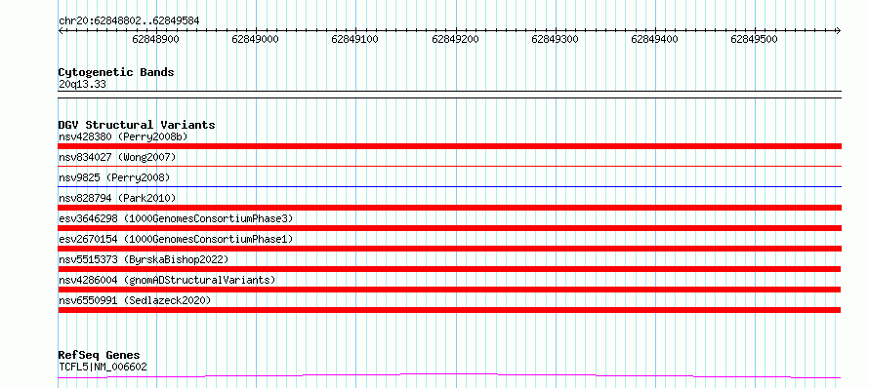Click the thin red line under nsv834027

(x=449, y=166)
